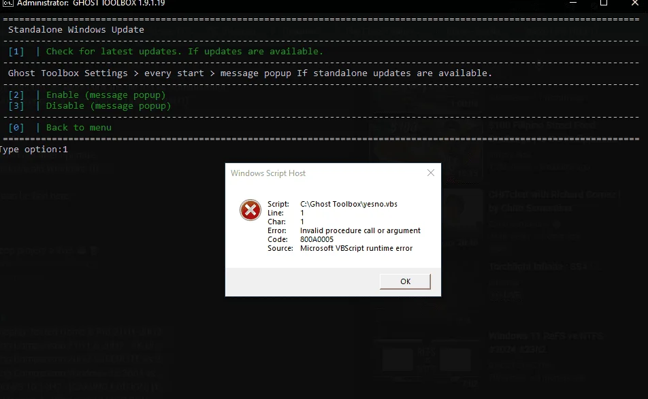Click option [1] Check for latest updates
Image resolution: width=648 pixels, height=399 pixels.
(x=165, y=52)
